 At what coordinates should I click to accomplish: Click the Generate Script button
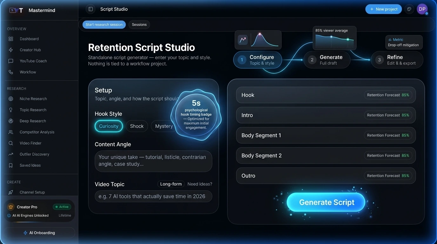pyautogui.click(x=326, y=202)
